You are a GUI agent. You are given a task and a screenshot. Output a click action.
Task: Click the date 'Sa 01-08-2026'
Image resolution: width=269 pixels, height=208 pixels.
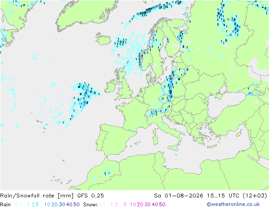tap(179, 196)
